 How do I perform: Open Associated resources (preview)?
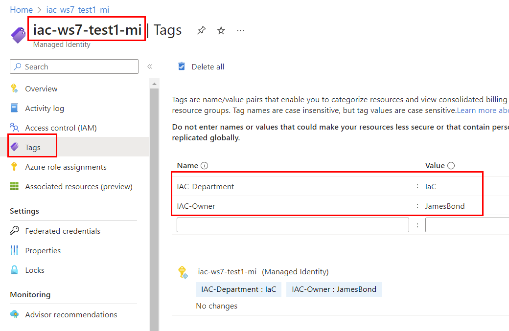[x=78, y=186]
